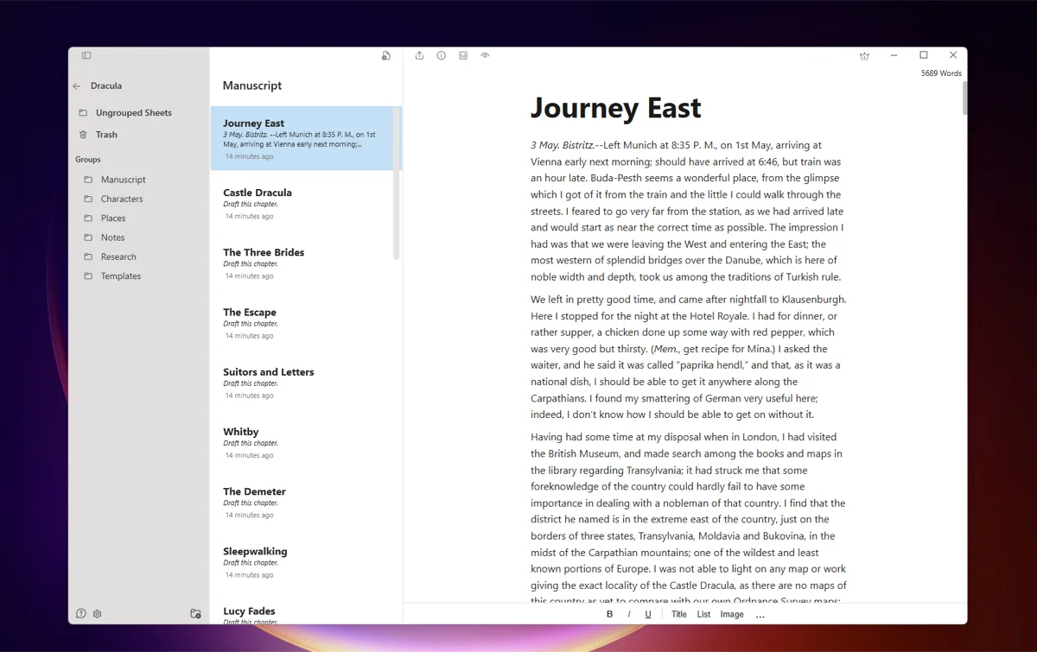
Task: Click the Journey East heading in editor
Action: pyautogui.click(x=615, y=108)
